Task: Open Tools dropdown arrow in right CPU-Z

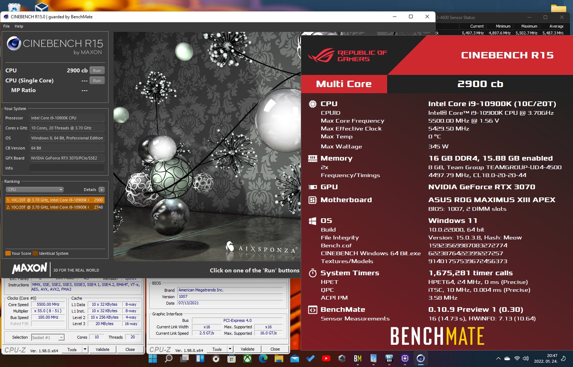Action: (x=230, y=349)
